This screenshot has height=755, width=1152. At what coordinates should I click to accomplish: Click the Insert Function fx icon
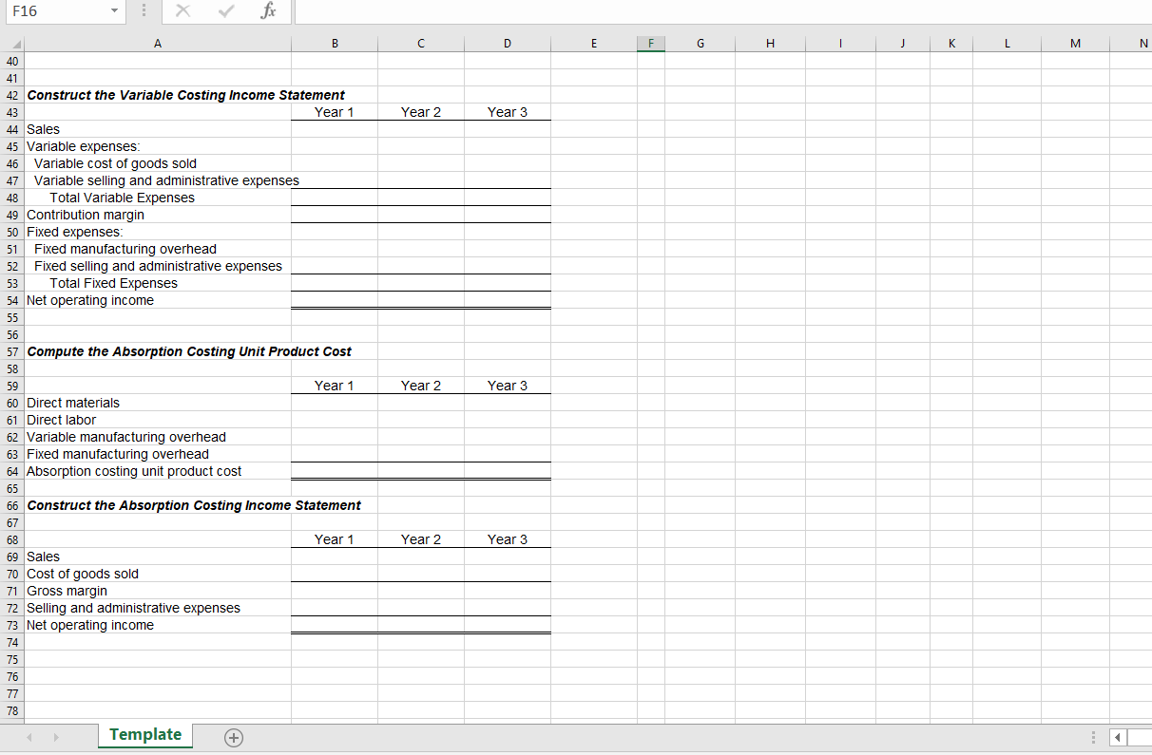click(x=271, y=12)
